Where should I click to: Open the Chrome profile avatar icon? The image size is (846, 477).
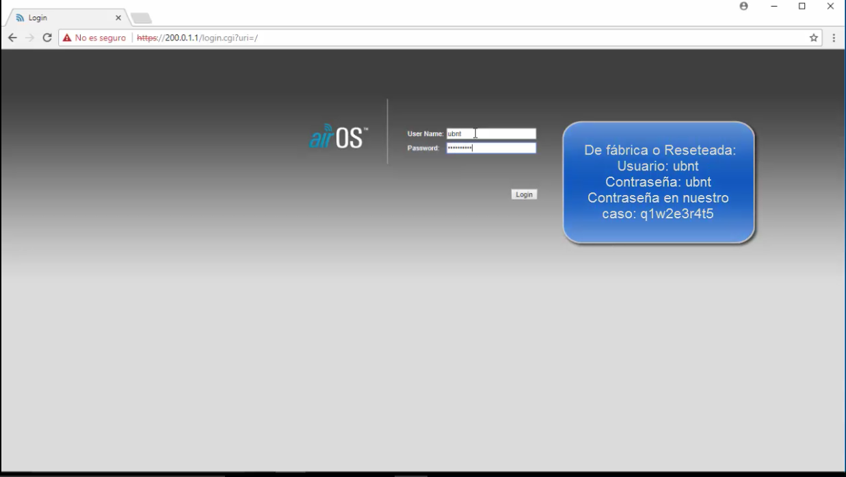tap(744, 6)
